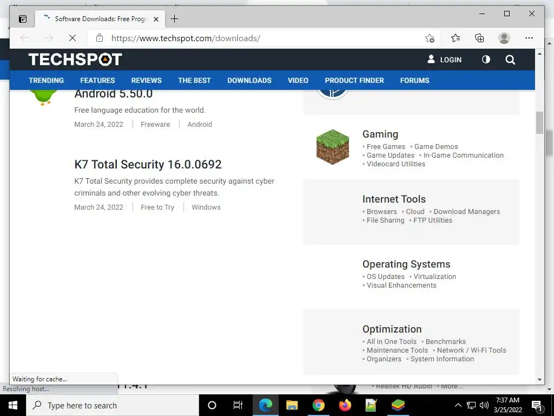Open the FEATURES menu
554x416 pixels.
97,80
